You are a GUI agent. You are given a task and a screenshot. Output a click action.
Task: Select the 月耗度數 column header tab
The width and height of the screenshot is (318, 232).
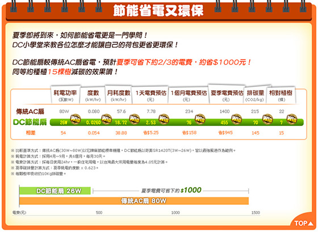point(119,95)
